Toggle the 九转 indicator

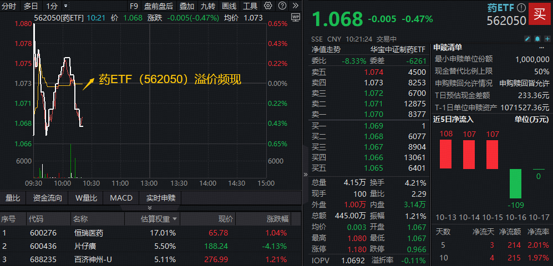click(208, 6)
